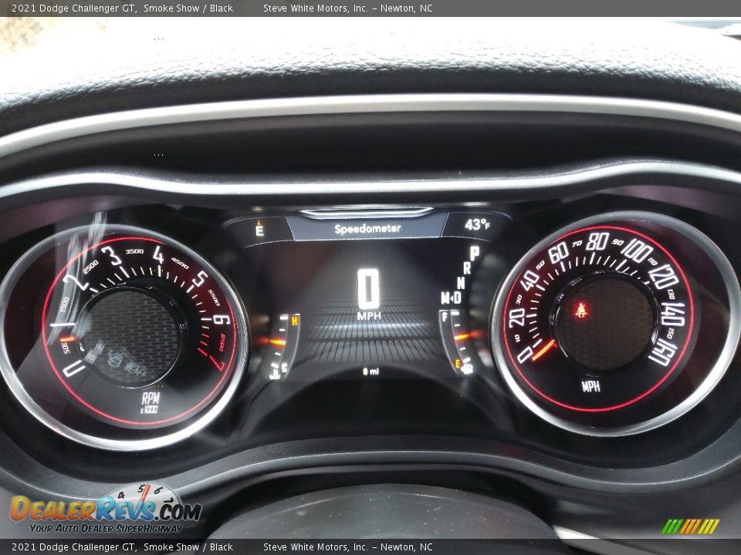Tap the fuel pump icon by the E mark
The image size is (741, 555).
[x=468, y=368]
